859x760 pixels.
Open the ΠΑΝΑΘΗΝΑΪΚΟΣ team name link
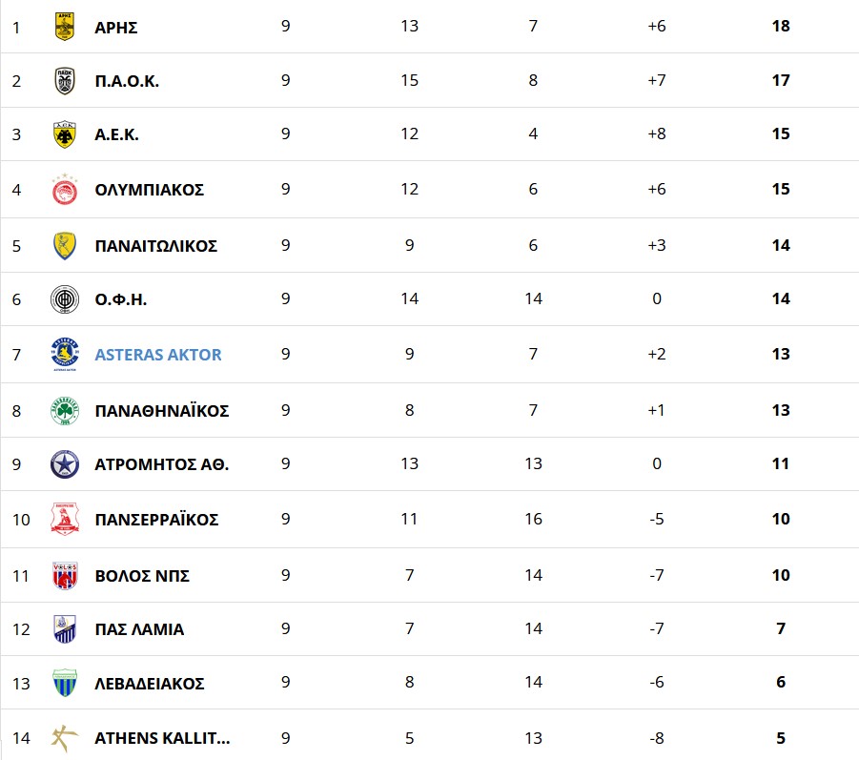162,410
